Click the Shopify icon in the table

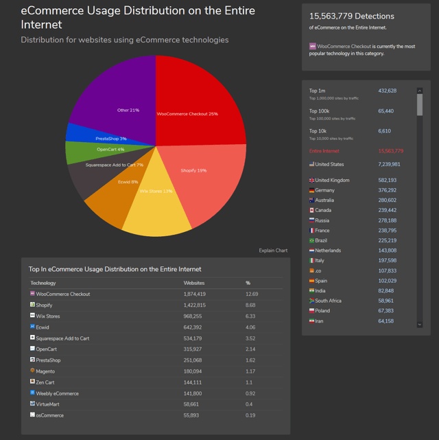point(32,305)
